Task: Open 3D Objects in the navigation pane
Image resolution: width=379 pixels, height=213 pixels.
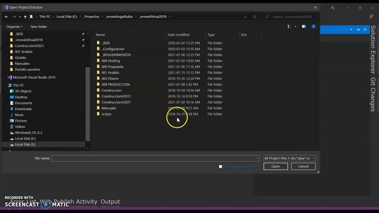Action: point(23,91)
